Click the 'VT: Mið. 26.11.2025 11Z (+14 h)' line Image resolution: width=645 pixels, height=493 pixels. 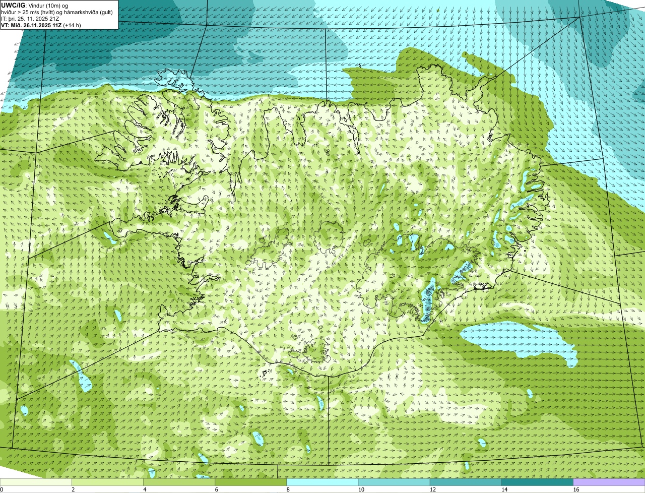(41, 25)
